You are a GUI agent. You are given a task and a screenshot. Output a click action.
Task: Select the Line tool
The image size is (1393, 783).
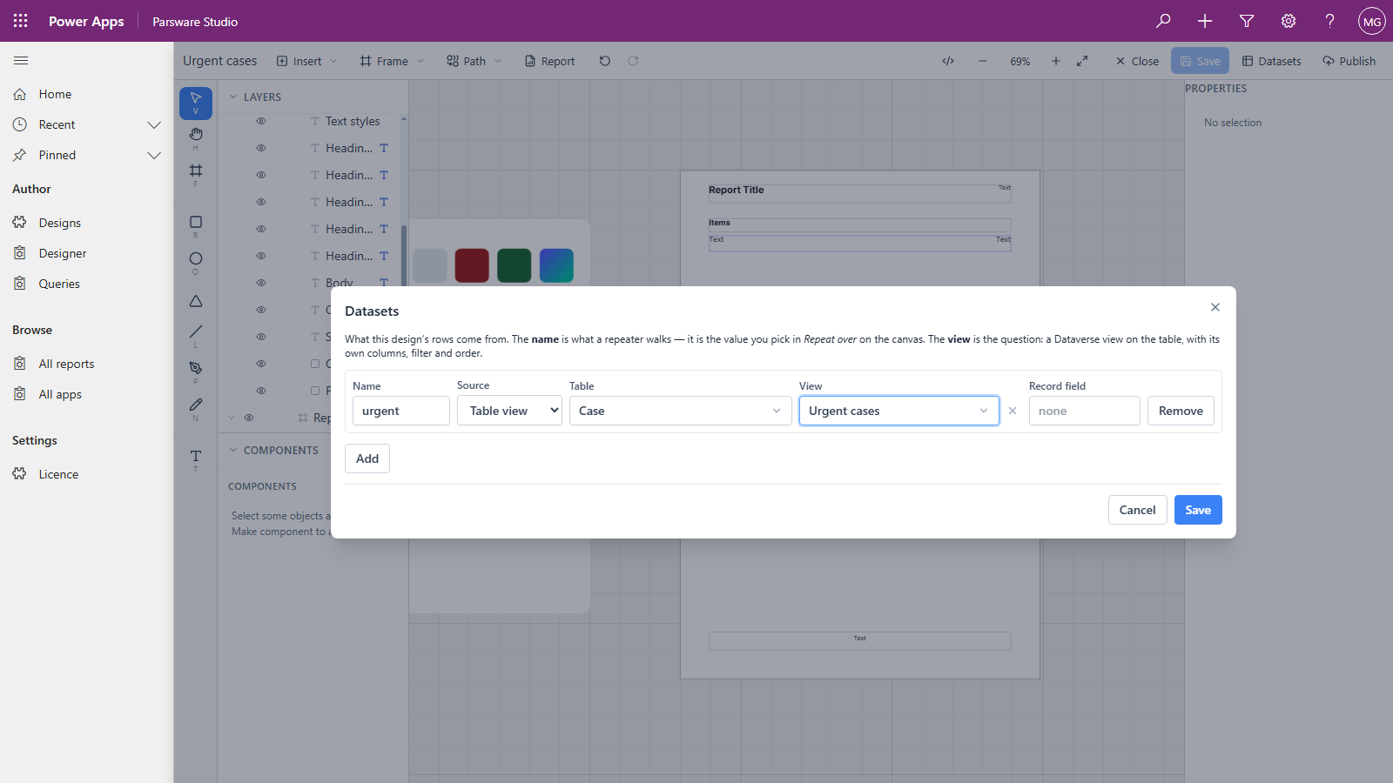pyautogui.click(x=196, y=334)
